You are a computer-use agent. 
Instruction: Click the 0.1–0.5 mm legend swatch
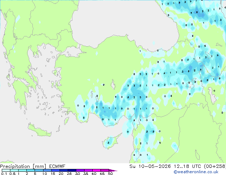(6, 170)
